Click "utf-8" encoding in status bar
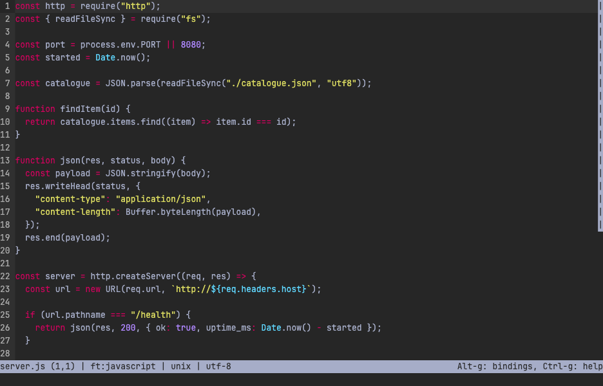Screen dimensions: 603x386 pyautogui.click(x=218, y=367)
